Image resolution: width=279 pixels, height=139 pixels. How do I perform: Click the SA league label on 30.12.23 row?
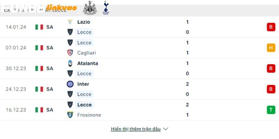(x=50, y=68)
